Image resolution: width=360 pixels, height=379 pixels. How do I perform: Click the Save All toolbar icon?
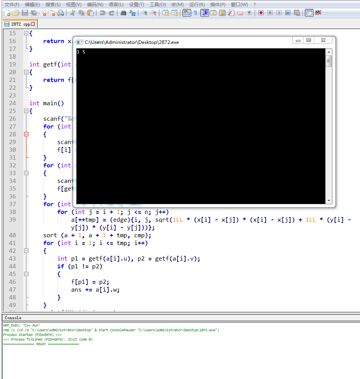[34, 13]
